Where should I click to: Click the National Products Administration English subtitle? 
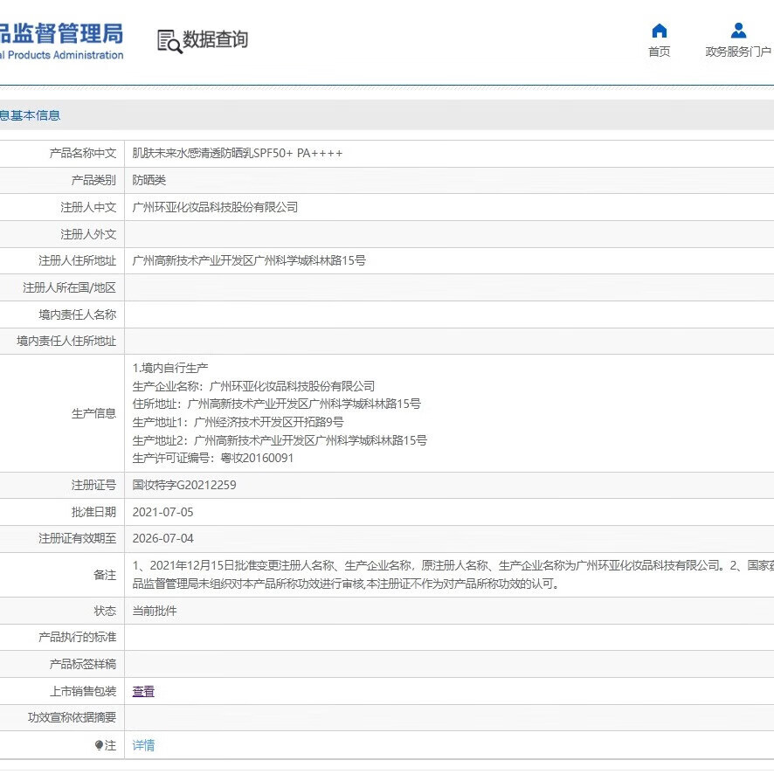[x=61, y=56]
